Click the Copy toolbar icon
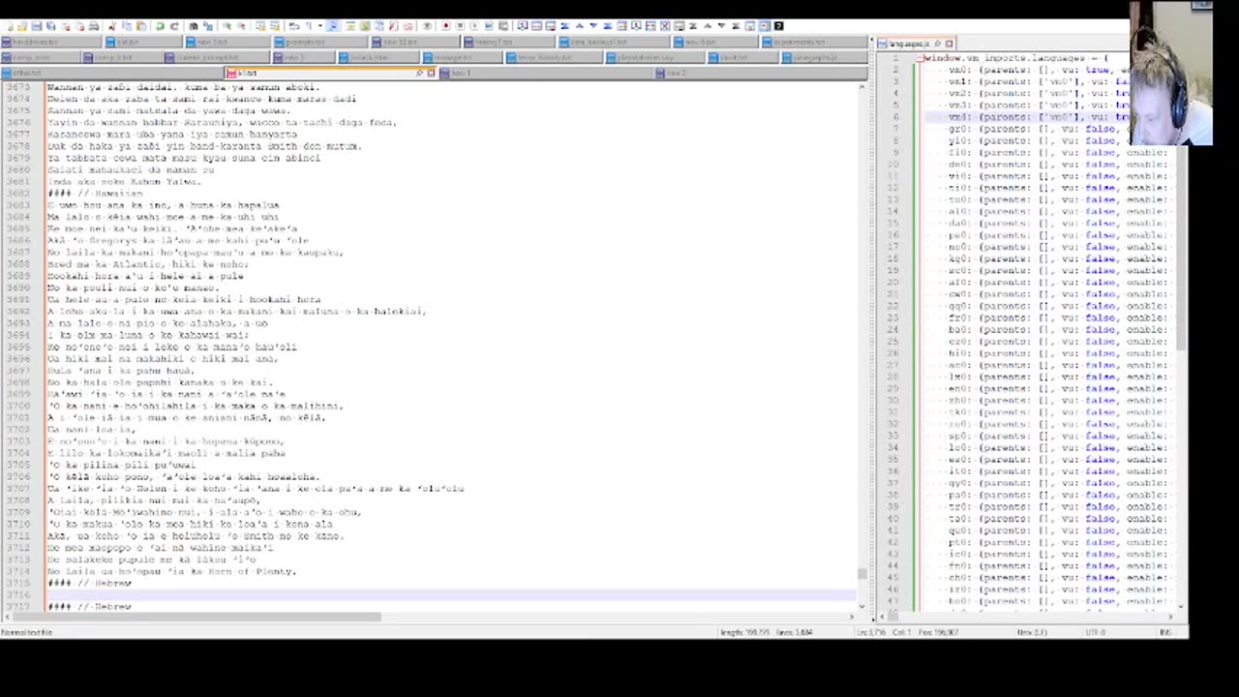Image resolution: width=1239 pixels, height=697 pixels. point(127,26)
